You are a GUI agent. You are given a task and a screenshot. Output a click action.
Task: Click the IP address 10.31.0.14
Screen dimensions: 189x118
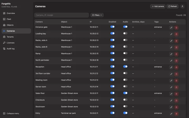coord(94,87)
